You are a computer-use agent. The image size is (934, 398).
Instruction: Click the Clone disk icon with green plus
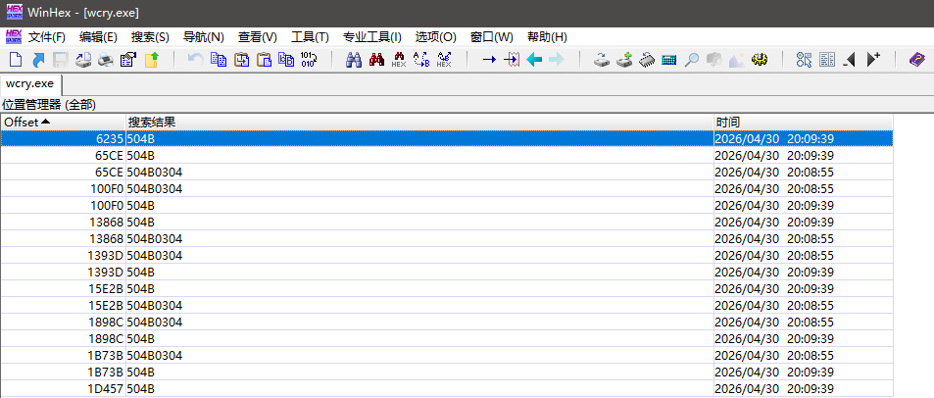(624, 60)
